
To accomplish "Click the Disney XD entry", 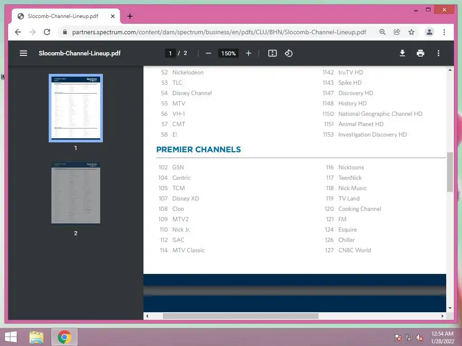I will [x=185, y=199].
